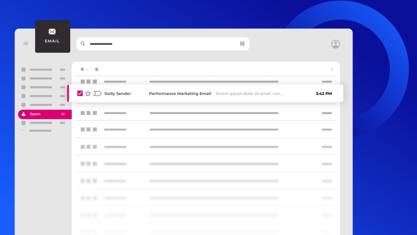Click the 3:42 PM timestamp

click(324, 93)
